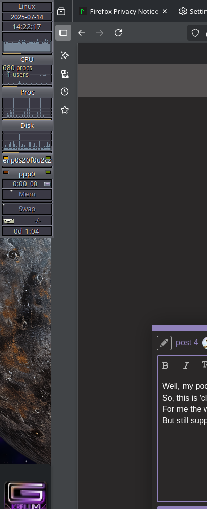This screenshot has height=509, width=207.
Task: Open the tracking protection shield
Action: coord(195,33)
